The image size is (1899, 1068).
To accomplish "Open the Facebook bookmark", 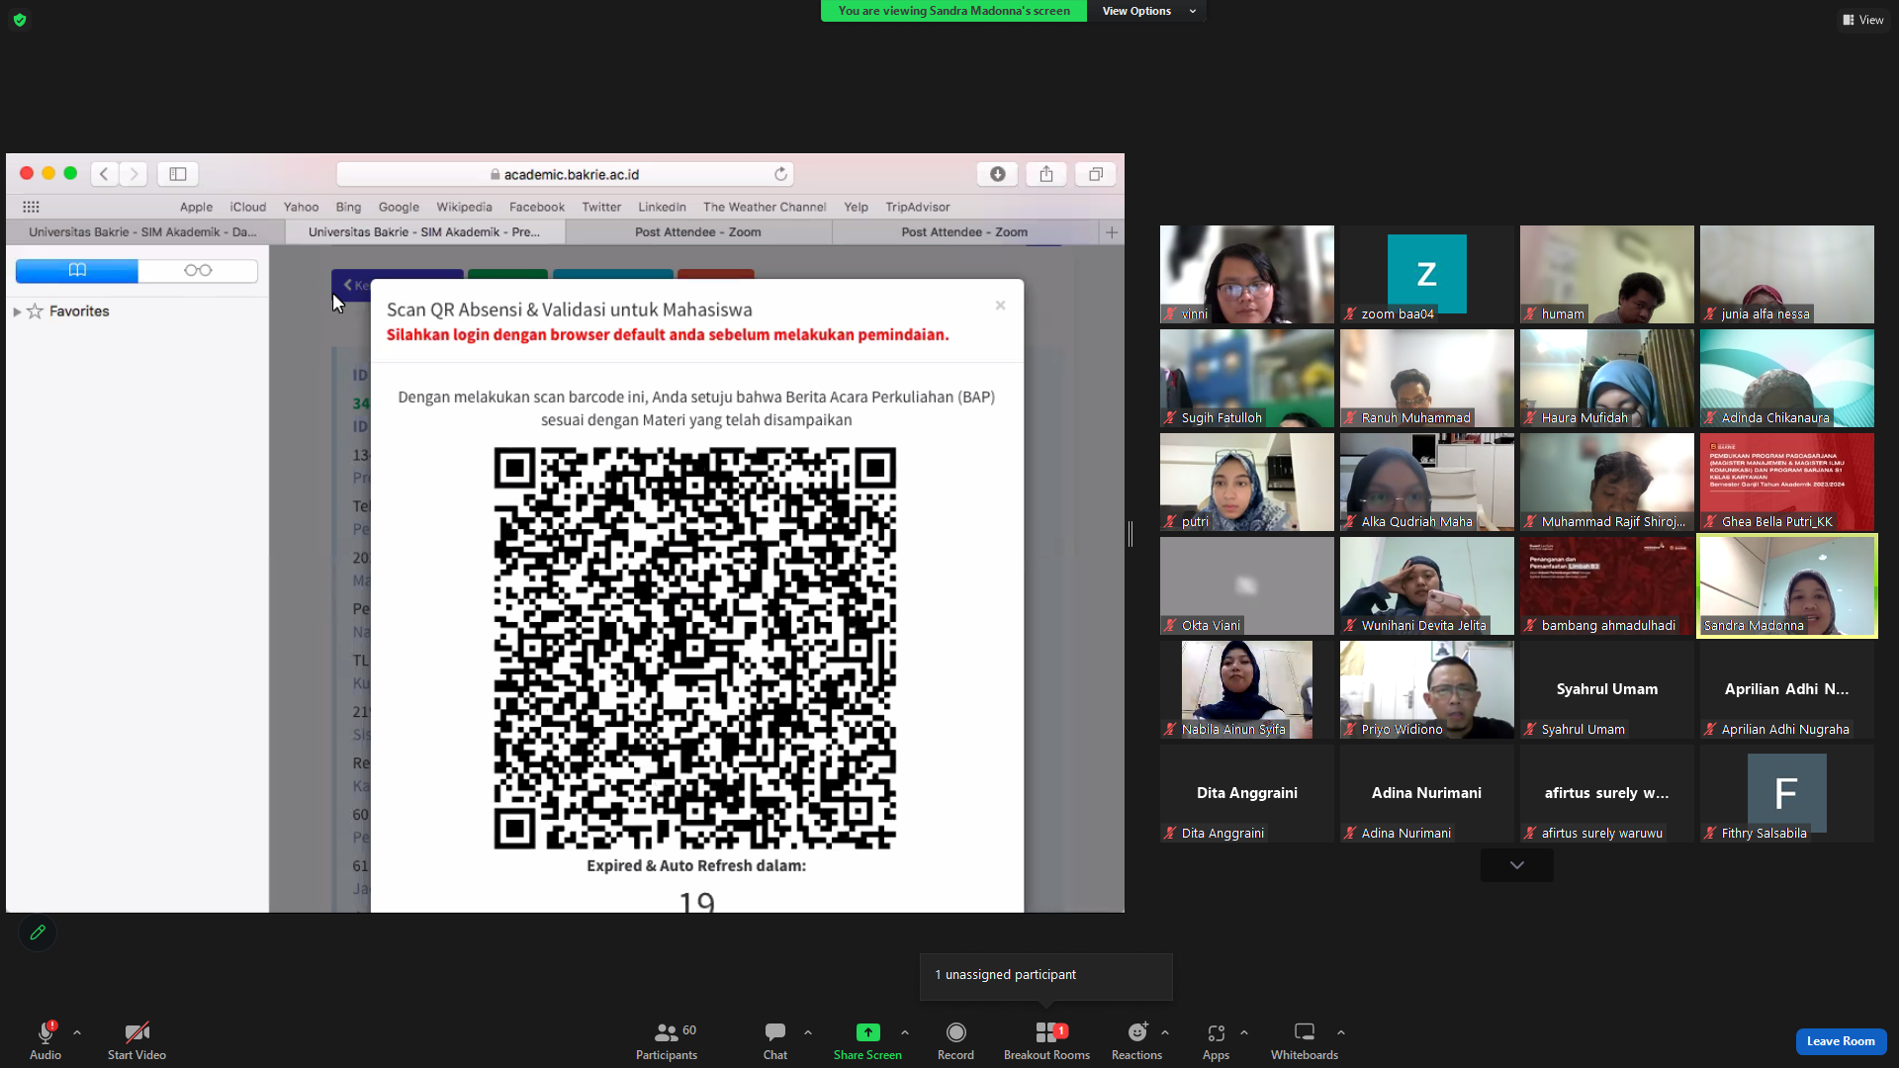I will (537, 207).
